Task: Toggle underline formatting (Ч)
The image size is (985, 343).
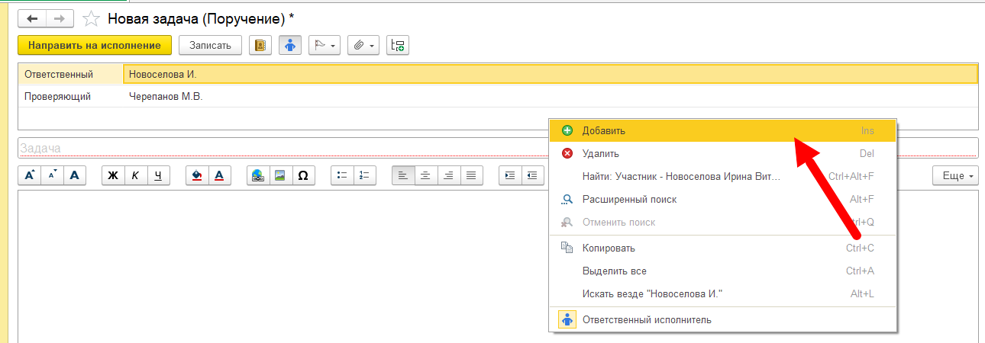Action: pos(158,175)
